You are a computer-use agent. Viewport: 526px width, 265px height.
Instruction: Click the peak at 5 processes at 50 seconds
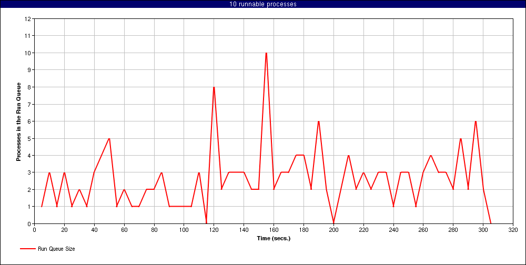tap(109, 138)
